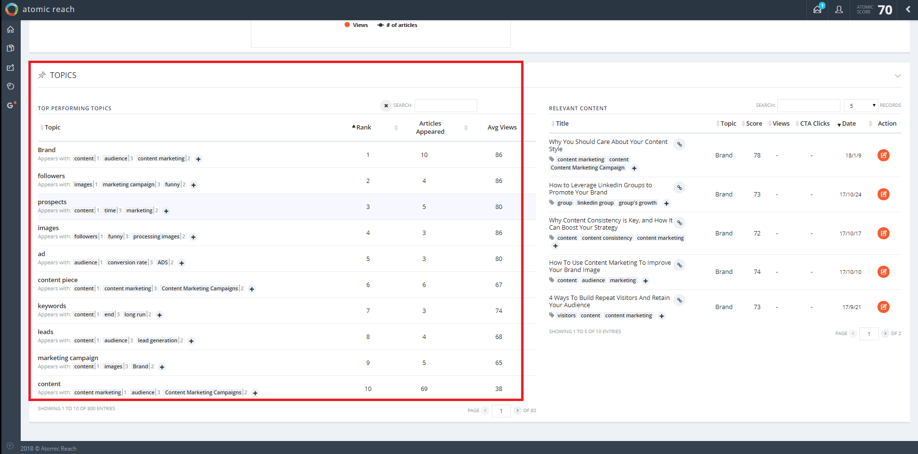Clear the topics search with X icon
Image resolution: width=918 pixels, height=454 pixels.
click(x=386, y=105)
